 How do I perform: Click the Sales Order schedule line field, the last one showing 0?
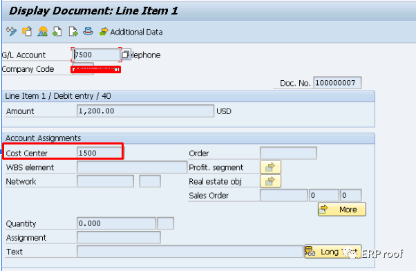pos(351,196)
